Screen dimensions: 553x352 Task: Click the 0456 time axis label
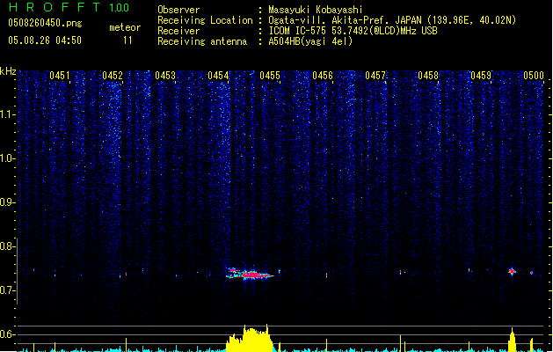pos(323,76)
